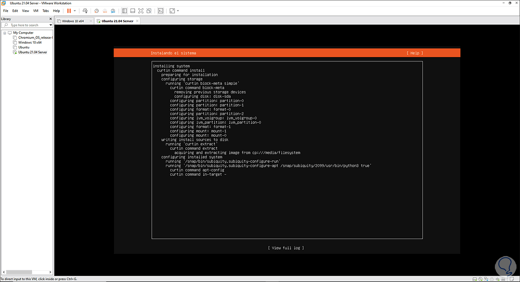Open the Tabs menu
Viewport: 520px width, 282px height.
[45, 10]
